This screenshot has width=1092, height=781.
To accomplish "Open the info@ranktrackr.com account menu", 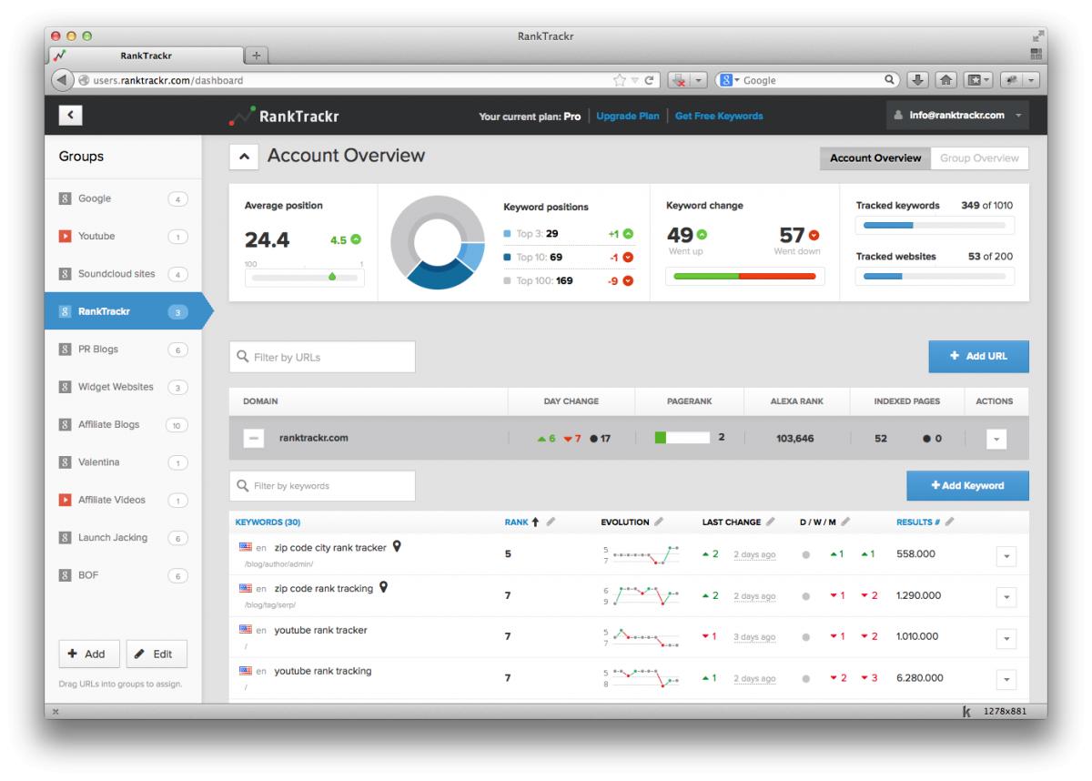I will coord(958,116).
